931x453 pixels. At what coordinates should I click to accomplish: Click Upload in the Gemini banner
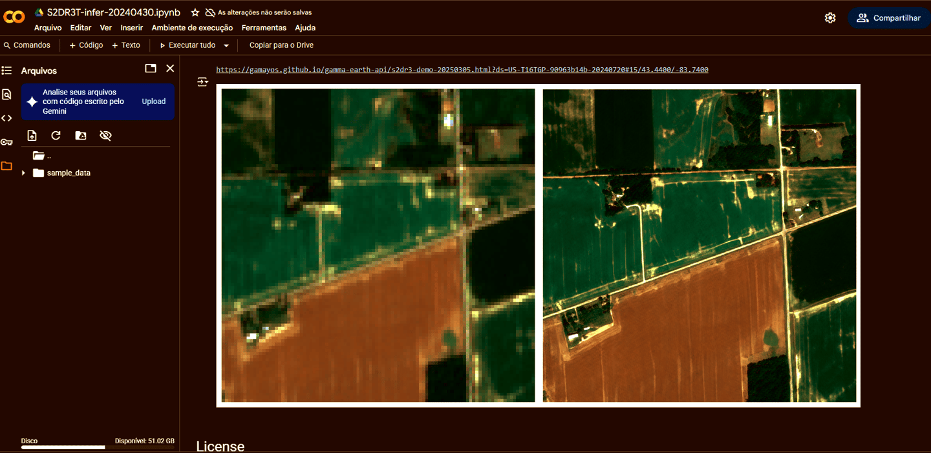pos(154,101)
